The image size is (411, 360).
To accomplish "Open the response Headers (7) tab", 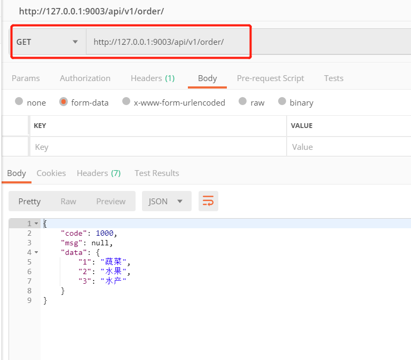I will click(99, 173).
